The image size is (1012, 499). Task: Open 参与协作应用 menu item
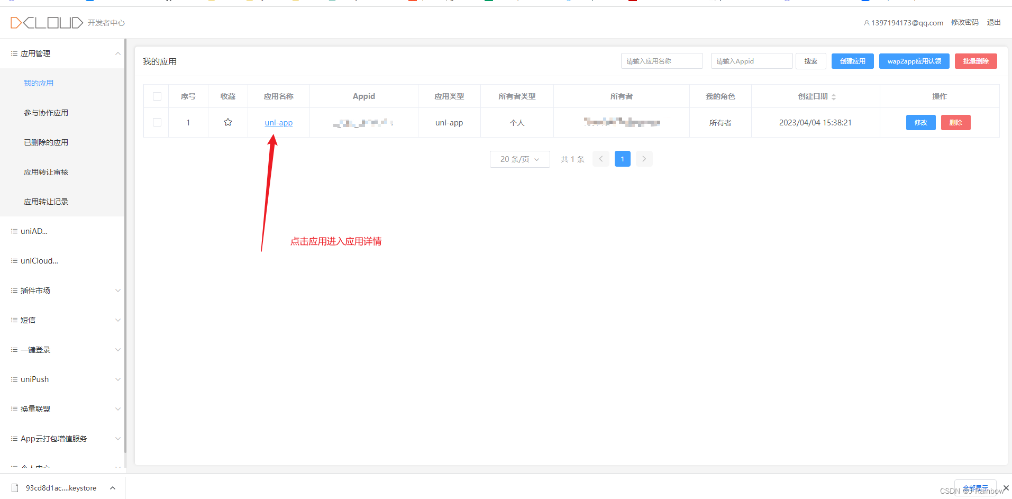(x=46, y=113)
